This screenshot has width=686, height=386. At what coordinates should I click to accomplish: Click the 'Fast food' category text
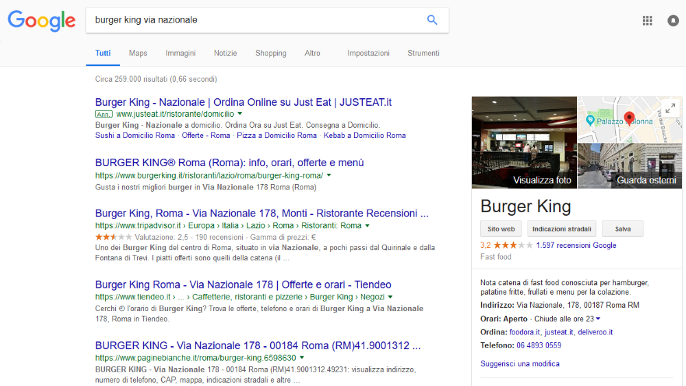(x=496, y=257)
